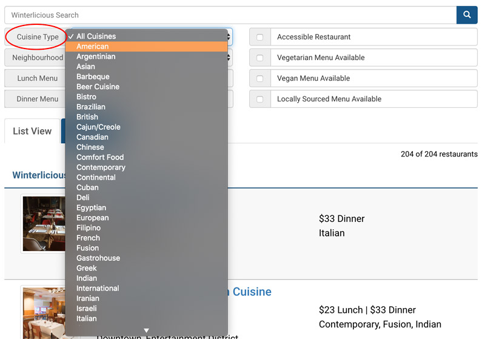Click the Dinner Menu label
This screenshot has width=485, height=339.
38,99
